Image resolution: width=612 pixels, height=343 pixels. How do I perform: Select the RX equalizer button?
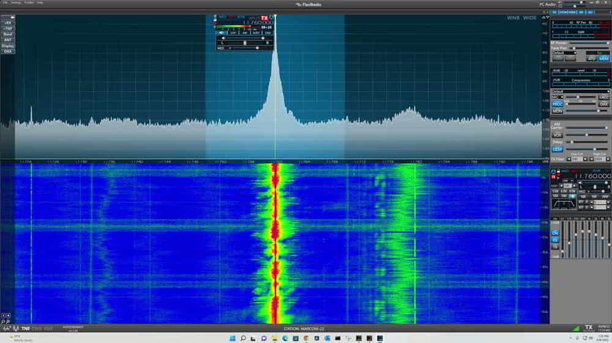555,240
